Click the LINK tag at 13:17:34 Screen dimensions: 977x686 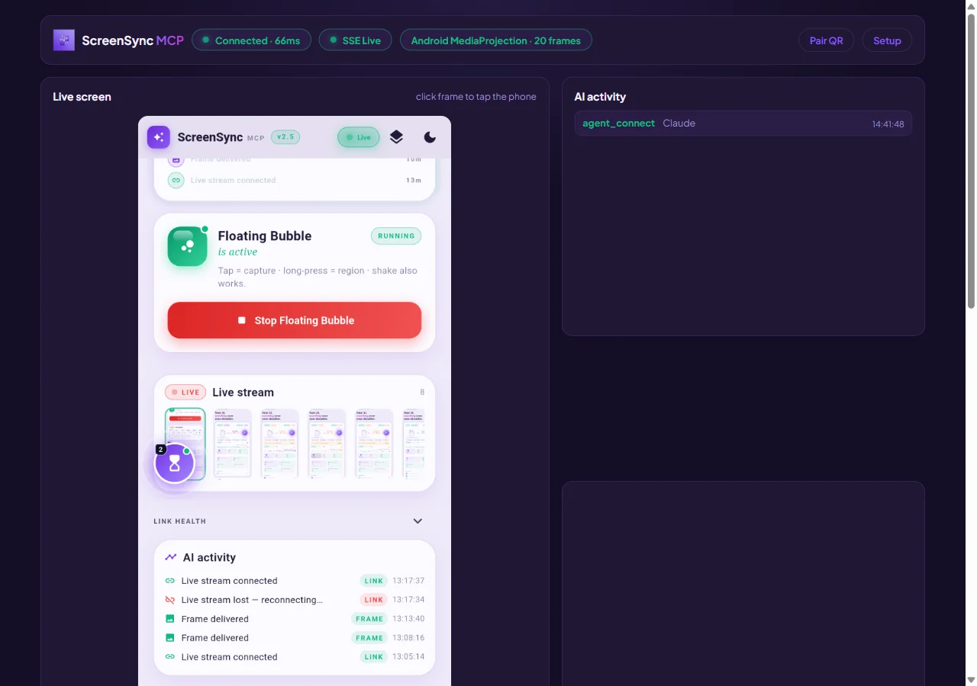(374, 600)
